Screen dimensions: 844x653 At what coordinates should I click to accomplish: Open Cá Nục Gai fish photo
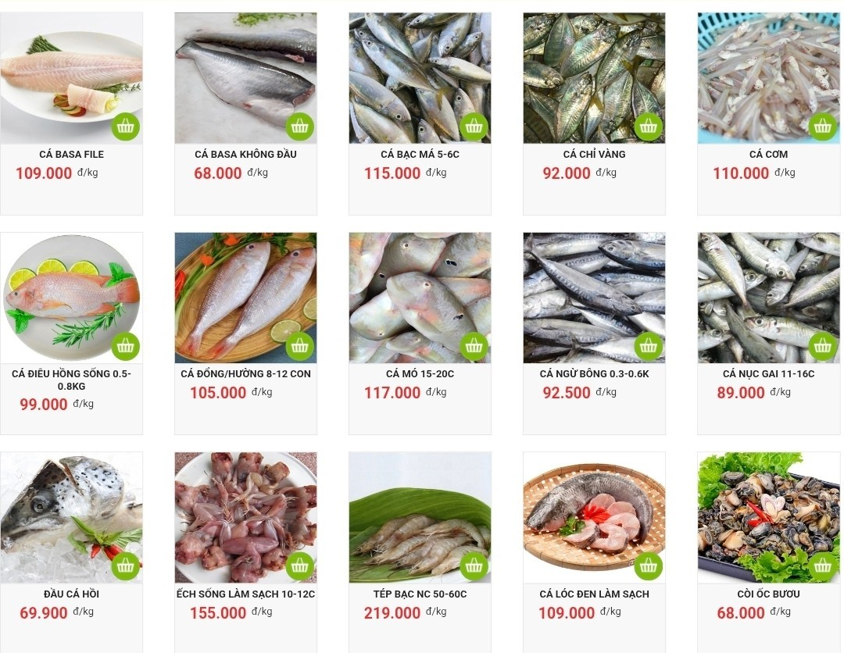coord(768,298)
